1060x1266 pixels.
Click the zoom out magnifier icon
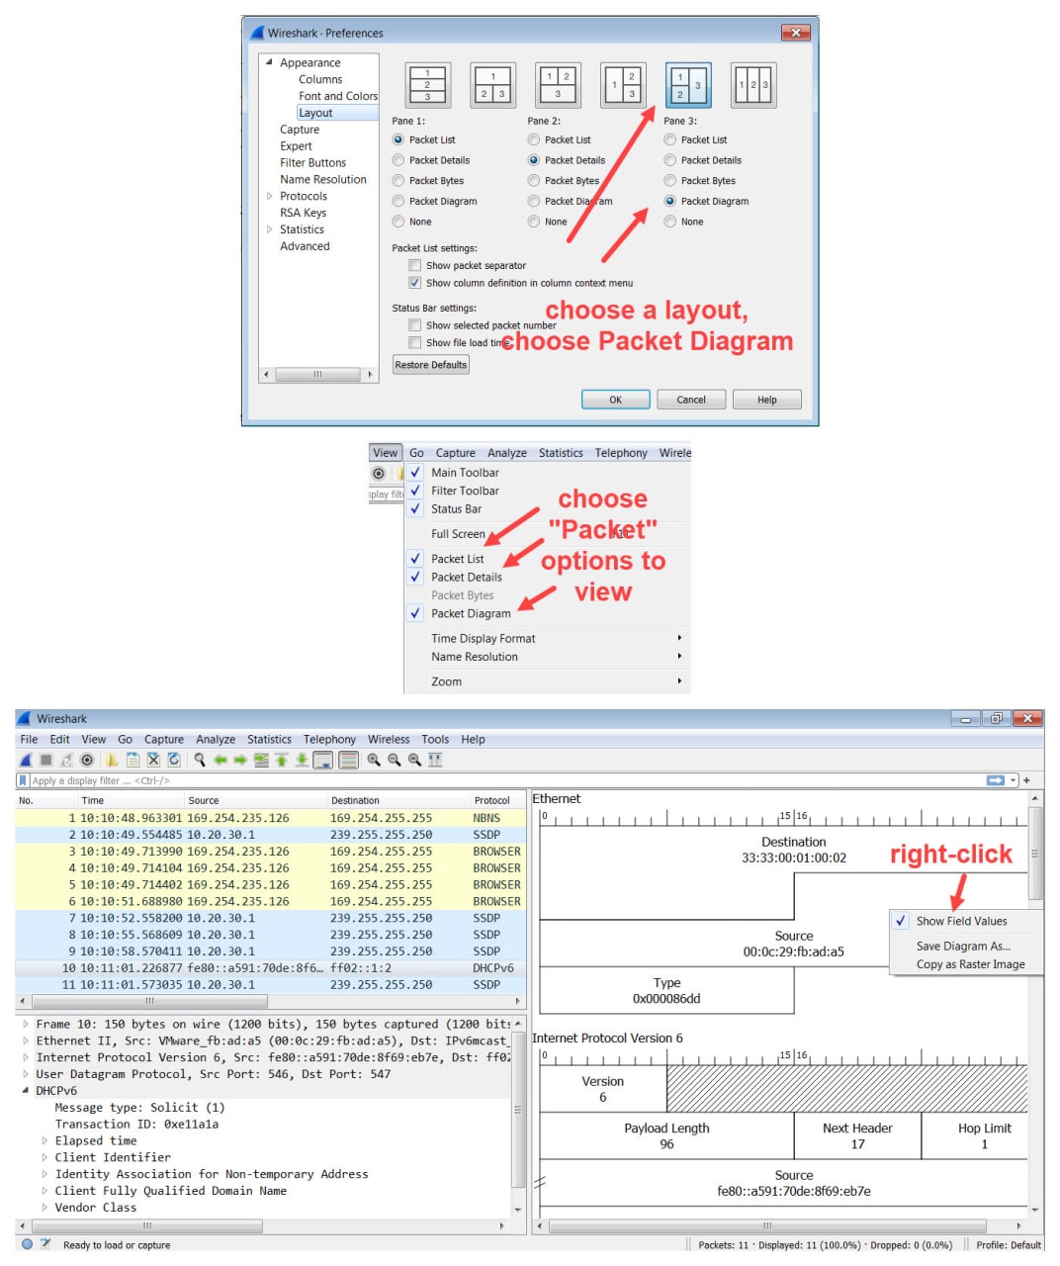click(x=394, y=760)
